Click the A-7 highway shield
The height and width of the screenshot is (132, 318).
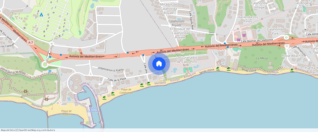click(31, 43)
